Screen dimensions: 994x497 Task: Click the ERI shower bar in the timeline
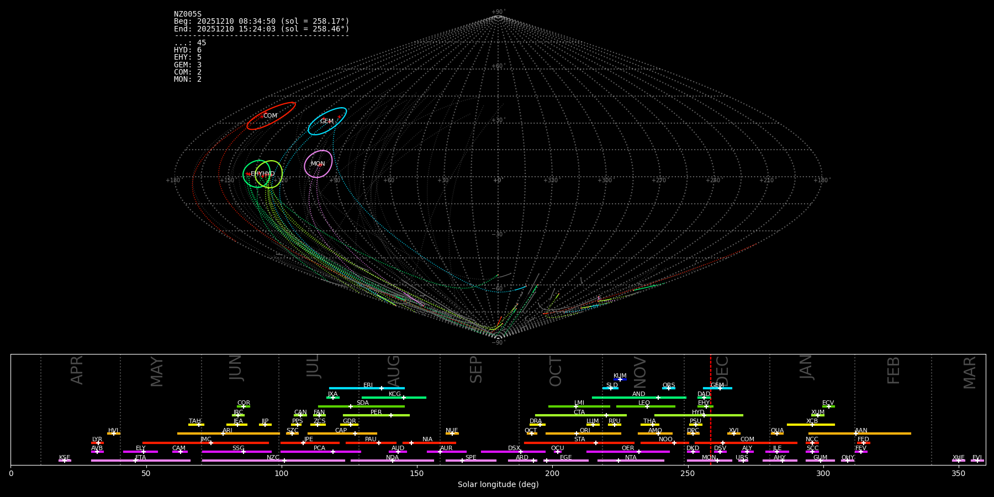coord(367,388)
